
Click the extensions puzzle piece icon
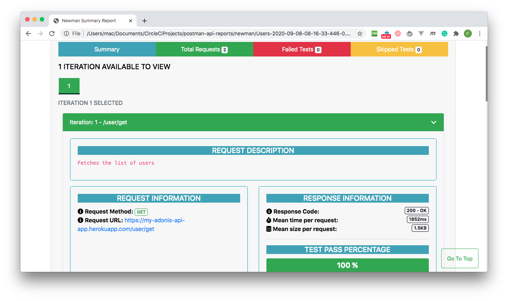pyautogui.click(x=456, y=34)
